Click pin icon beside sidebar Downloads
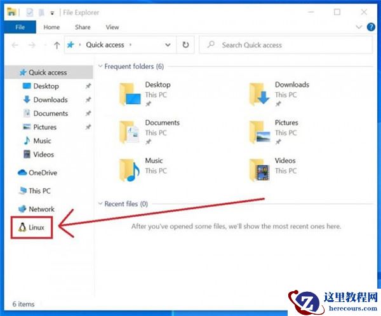Image resolution: width=381 pixels, height=316 pixels. (x=88, y=99)
